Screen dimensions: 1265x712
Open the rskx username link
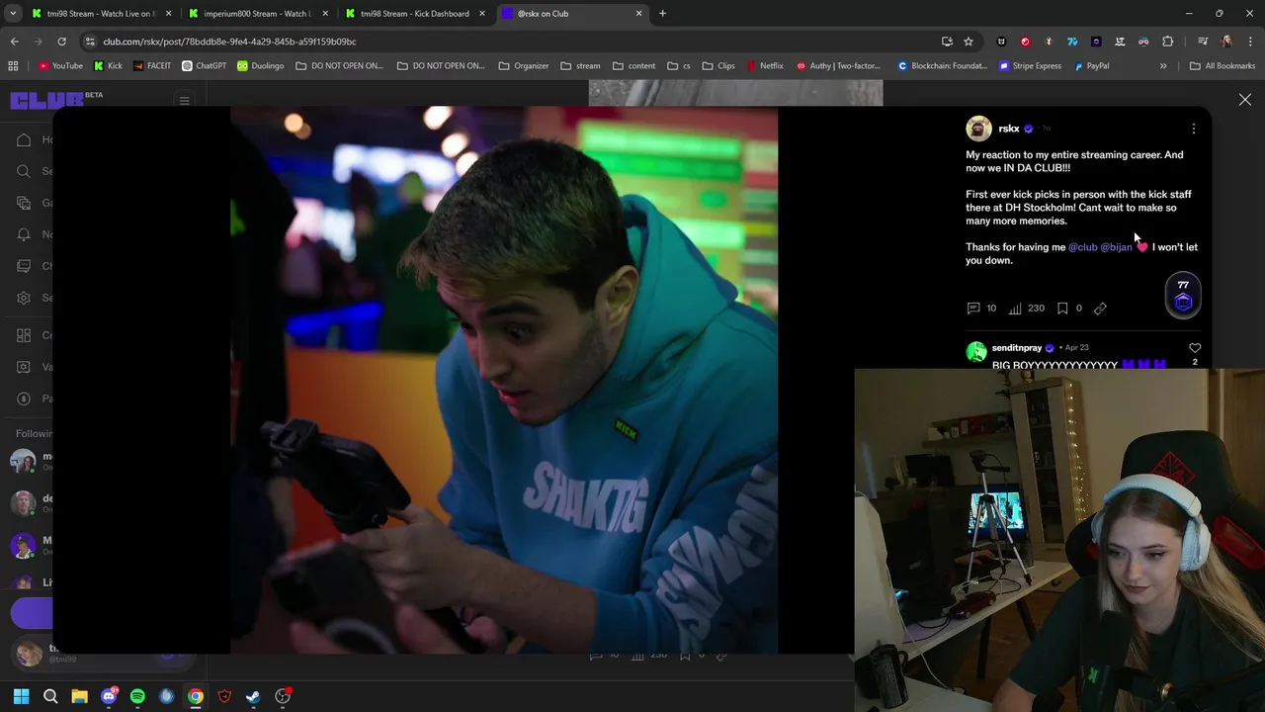point(1008,129)
